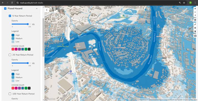Pick purple color for 5-Year layer
This screenshot has height=101, width=198.
(19, 49)
